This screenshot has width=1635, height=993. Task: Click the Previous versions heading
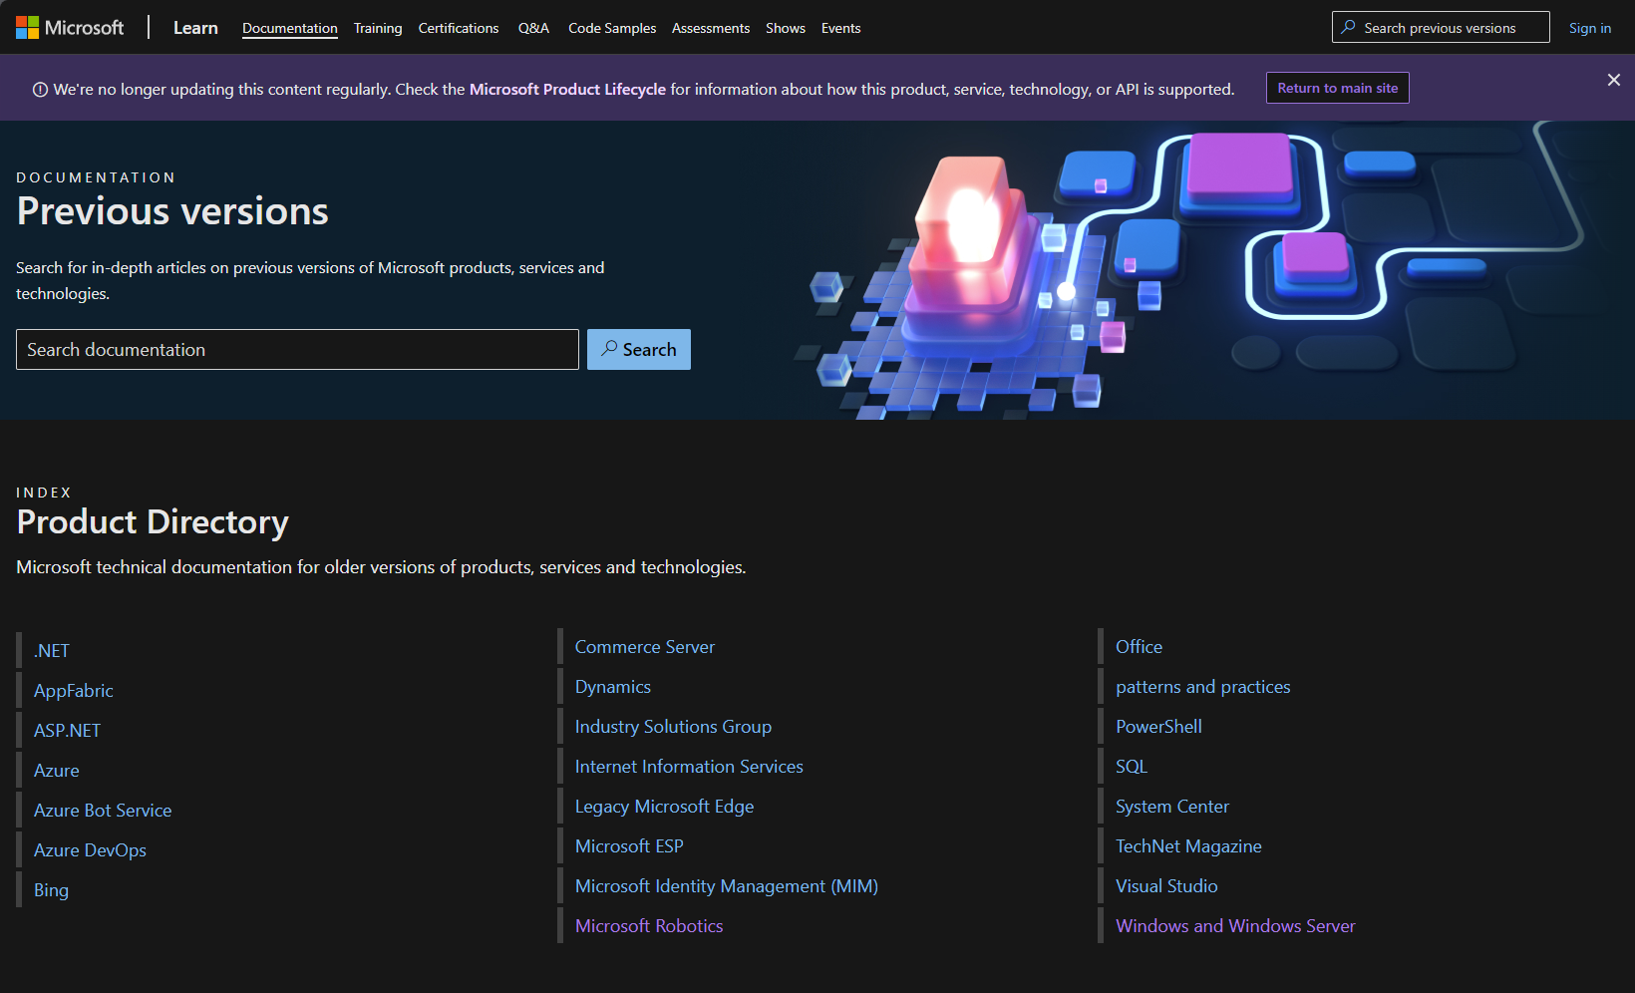coord(172,211)
